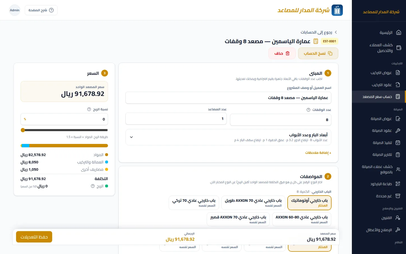
Task: Click the wallet icon for كشف العملاء والتحصيل
Action: (x=399, y=48)
